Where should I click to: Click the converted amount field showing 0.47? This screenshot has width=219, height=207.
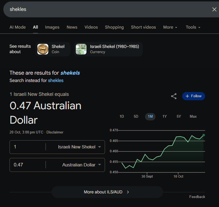pos(28,165)
